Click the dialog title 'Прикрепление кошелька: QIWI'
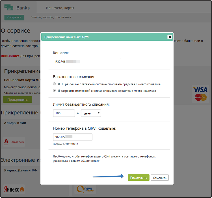 pyautogui.click(x=66, y=37)
